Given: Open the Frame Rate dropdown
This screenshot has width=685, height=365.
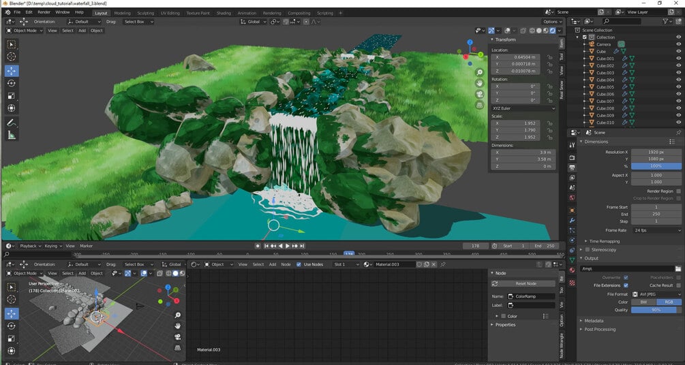Looking at the screenshot, I should click(x=656, y=230).
